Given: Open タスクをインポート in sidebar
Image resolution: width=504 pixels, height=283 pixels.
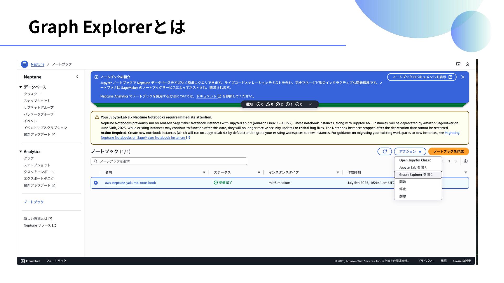Looking at the screenshot, I should (x=39, y=172).
